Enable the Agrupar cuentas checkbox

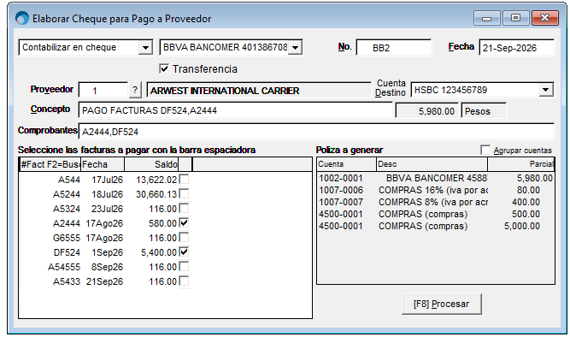pos(485,150)
